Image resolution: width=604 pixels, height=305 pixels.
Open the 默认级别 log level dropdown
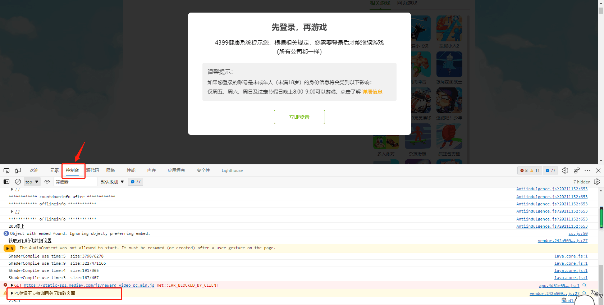[x=112, y=182]
